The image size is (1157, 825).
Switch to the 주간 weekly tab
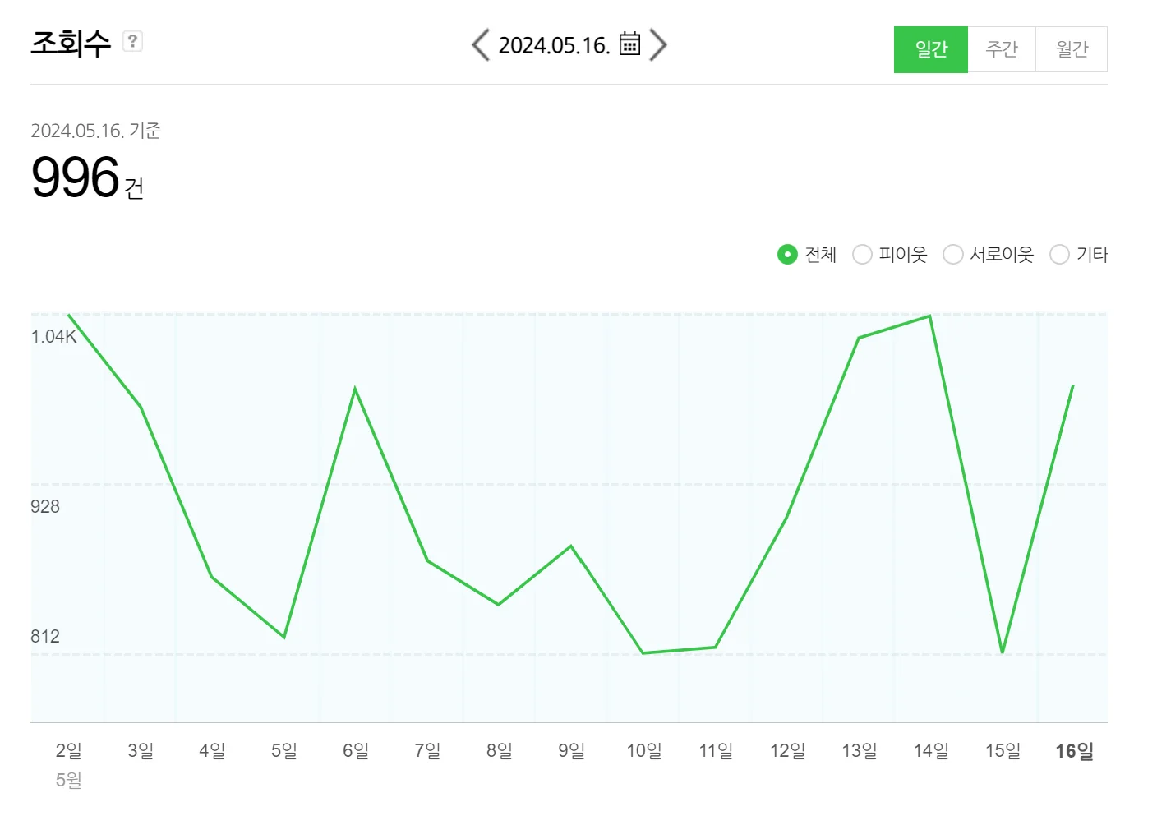click(x=1002, y=49)
